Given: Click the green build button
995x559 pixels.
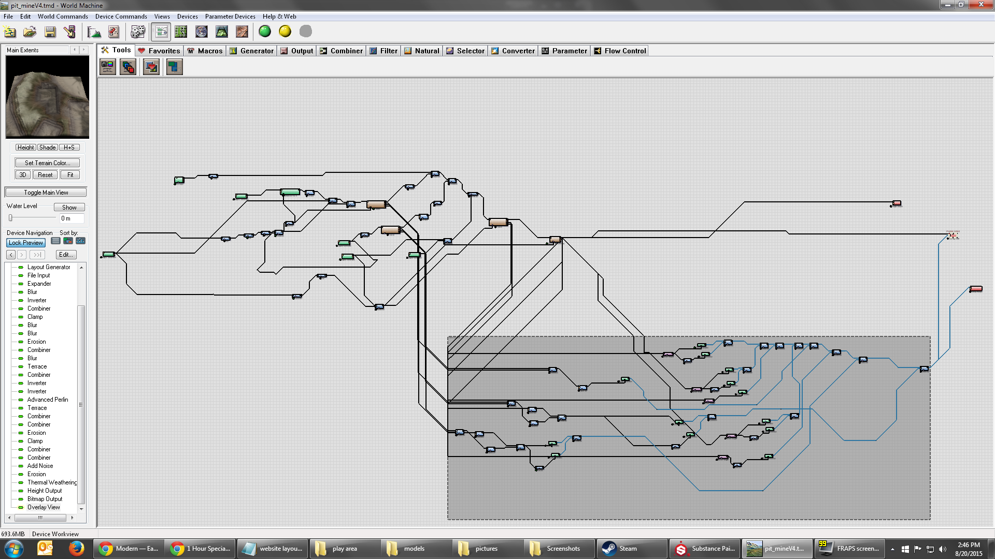Looking at the screenshot, I should pyautogui.click(x=265, y=32).
